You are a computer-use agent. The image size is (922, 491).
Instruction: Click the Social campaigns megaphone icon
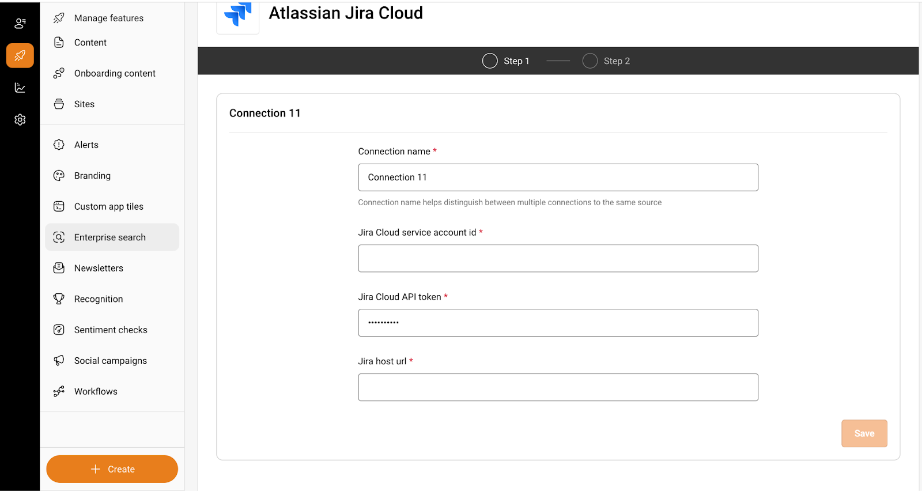(59, 360)
